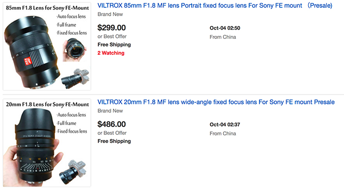This screenshot has height=188, width=344.
Task: Open the VILTROX 85mm F1.8 listing title
Action: tap(215, 5)
